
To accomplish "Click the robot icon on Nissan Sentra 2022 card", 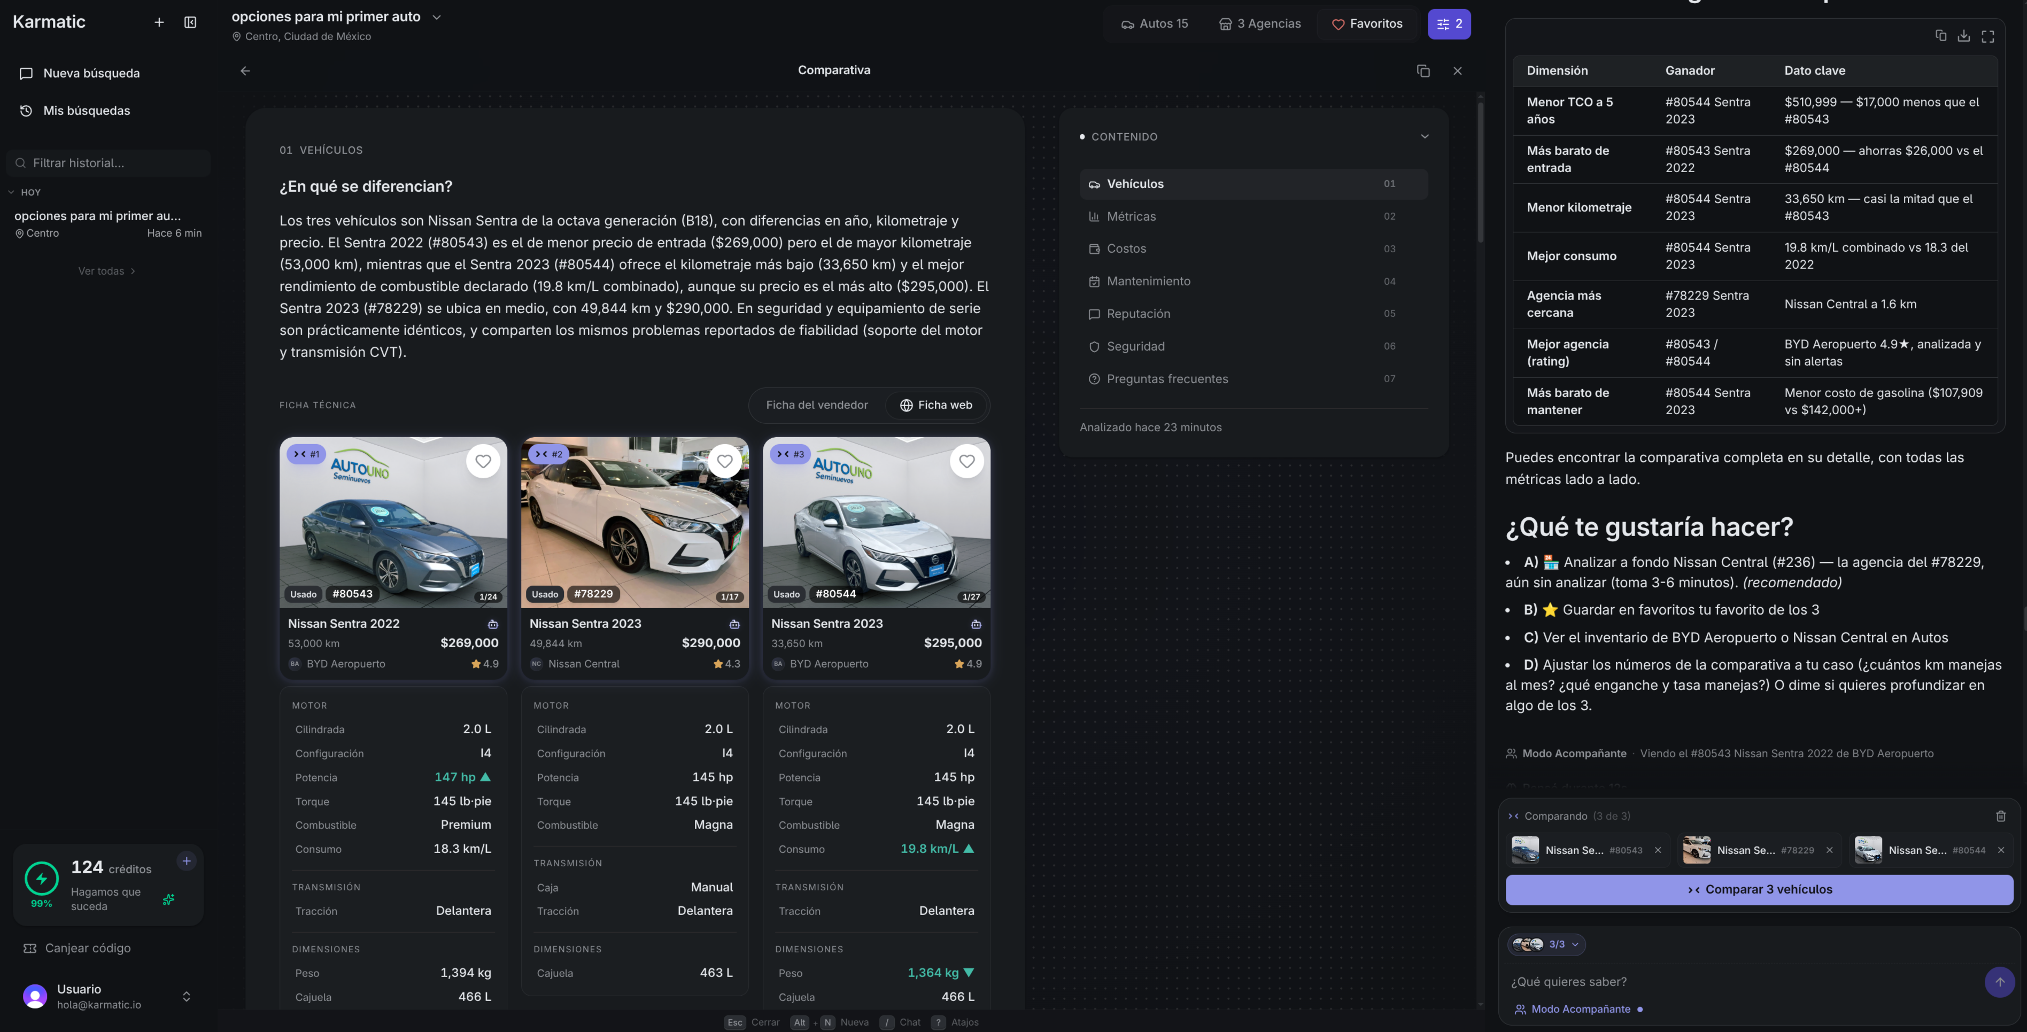I will click(493, 624).
